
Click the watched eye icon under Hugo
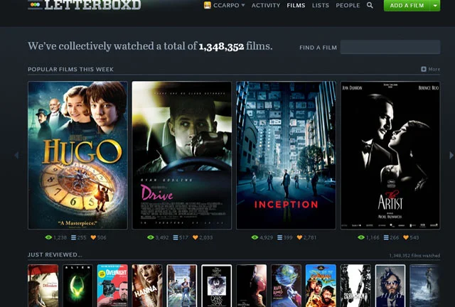pos(48,237)
